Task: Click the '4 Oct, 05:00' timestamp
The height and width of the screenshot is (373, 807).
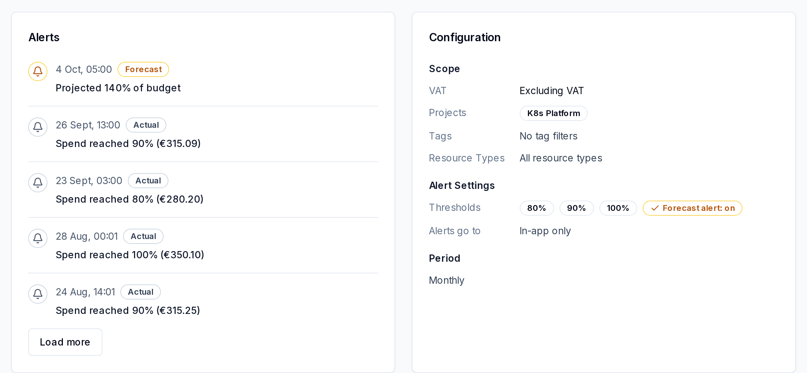Action: point(84,69)
